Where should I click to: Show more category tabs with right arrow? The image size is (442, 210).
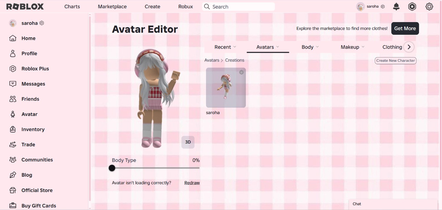point(409,47)
